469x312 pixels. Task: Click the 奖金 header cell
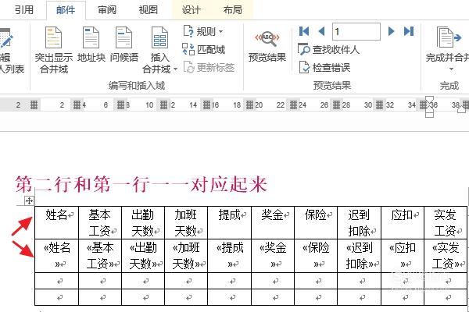273,222
